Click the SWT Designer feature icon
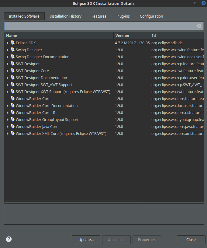 coord(13,64)
